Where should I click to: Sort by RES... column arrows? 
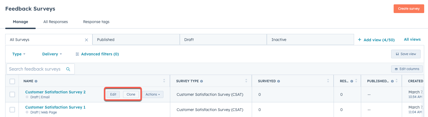(x=356, y=81)
